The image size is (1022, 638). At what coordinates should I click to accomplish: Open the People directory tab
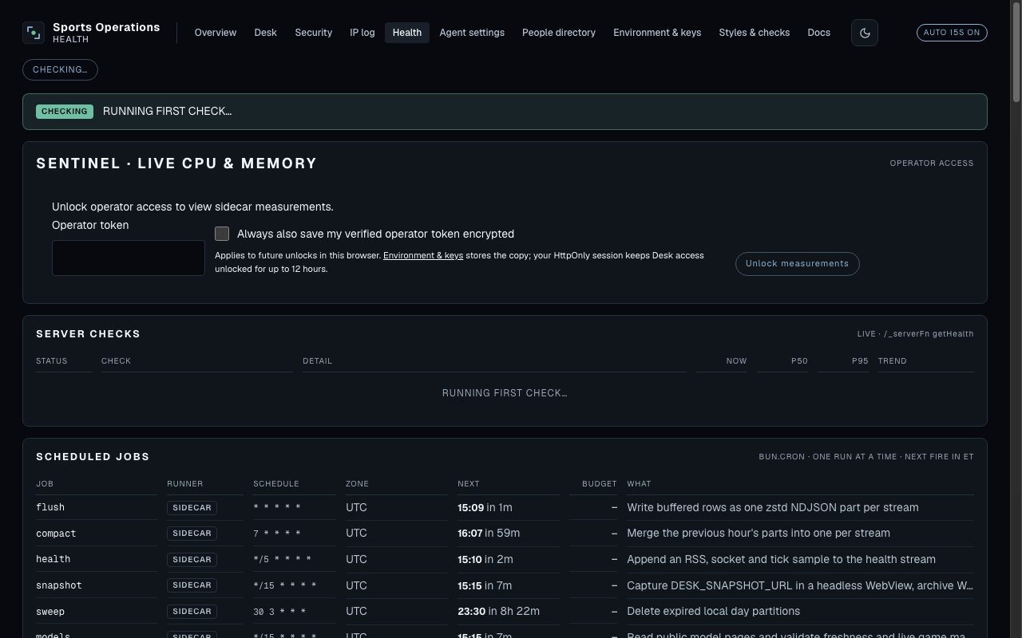(x=559, y=33)
